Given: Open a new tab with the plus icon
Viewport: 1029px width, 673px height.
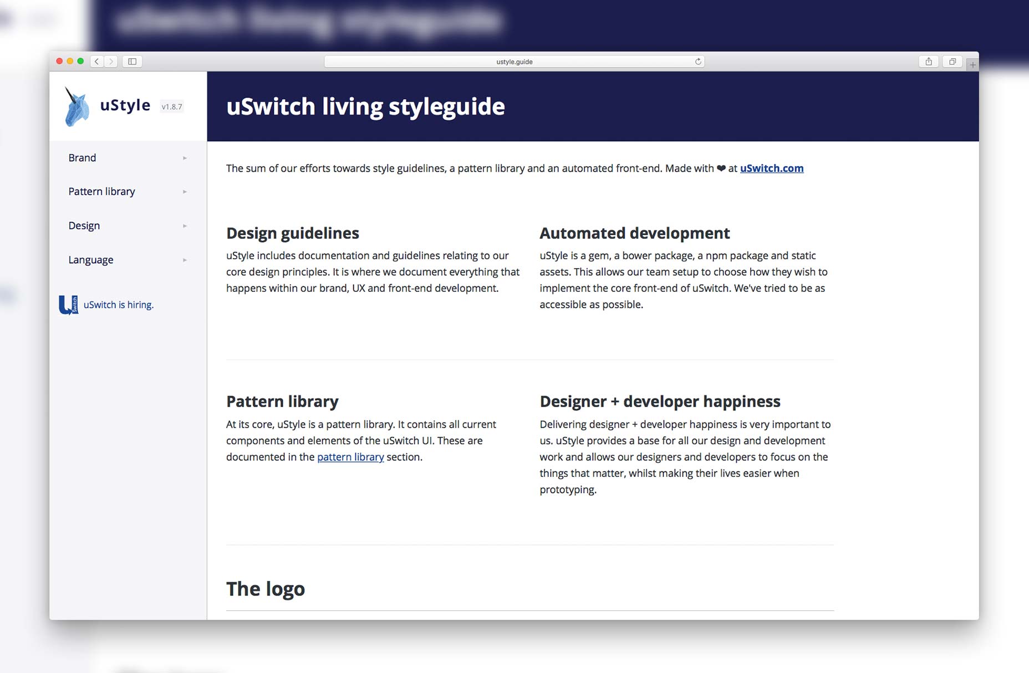Looking at the screenshot, I should click(x=972, y=65).
